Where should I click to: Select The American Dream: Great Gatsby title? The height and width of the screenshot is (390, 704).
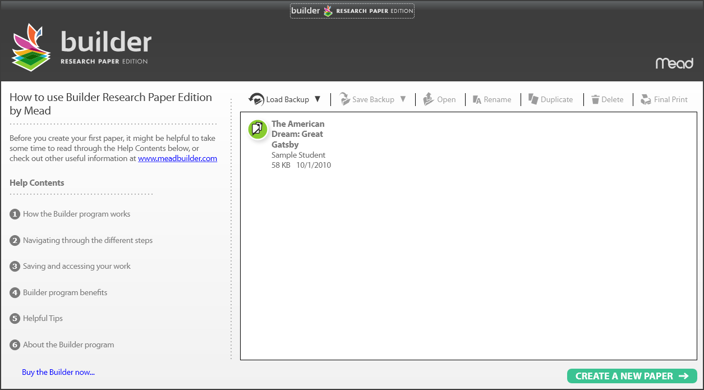click(x=298, y=134)
